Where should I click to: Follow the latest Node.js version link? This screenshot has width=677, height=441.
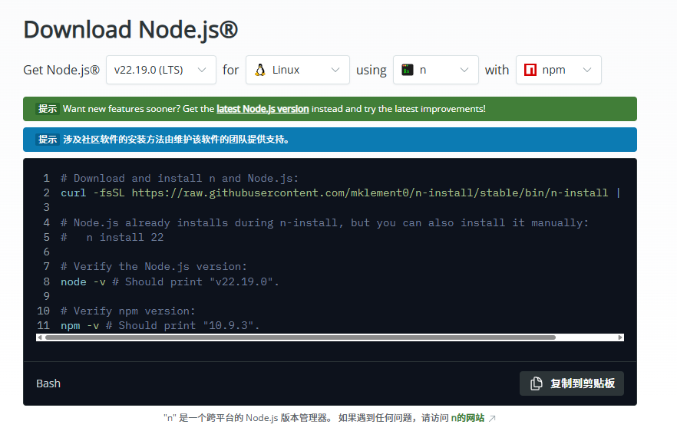263,109
